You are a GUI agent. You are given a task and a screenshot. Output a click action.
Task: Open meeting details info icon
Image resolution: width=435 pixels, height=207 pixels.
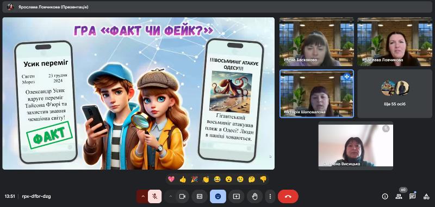(x=385, y=197)
